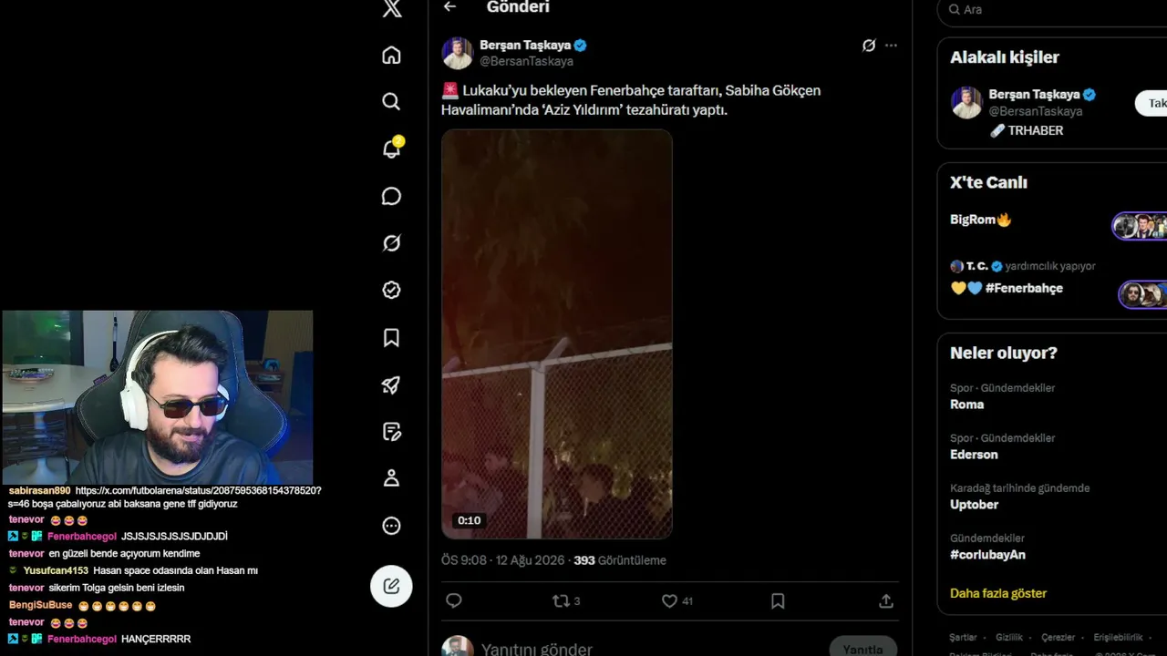Open Bookmarks from the left sidebar
The image size is (1167, 656).
[391, 338]
